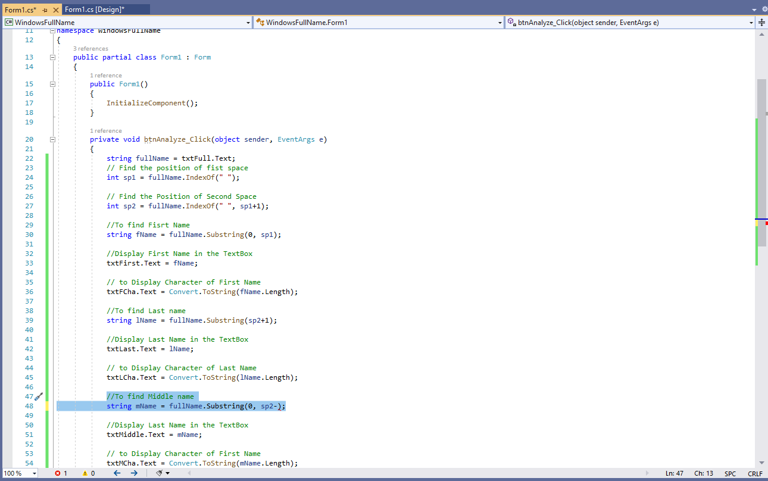Open the window options gear icon
Screen dimensions: 768x481
[764, 10]
